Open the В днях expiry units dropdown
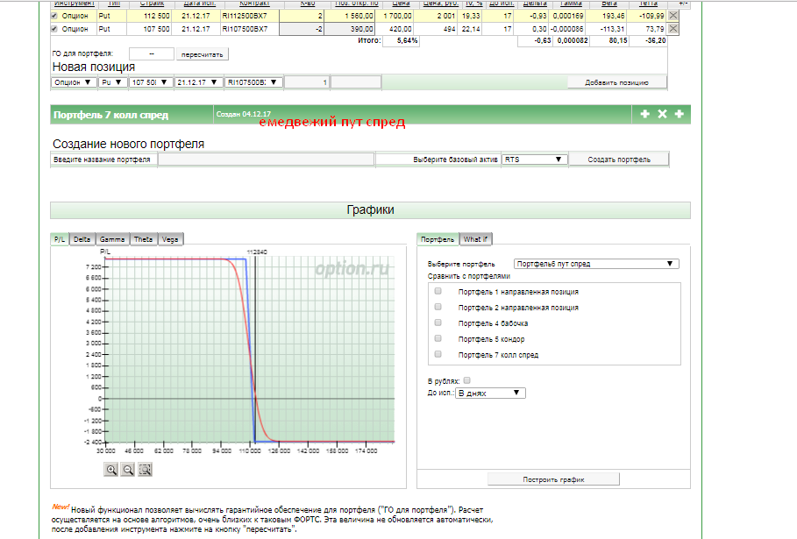Viewport: 797px width, 539px height. click(x=488, y=394)
